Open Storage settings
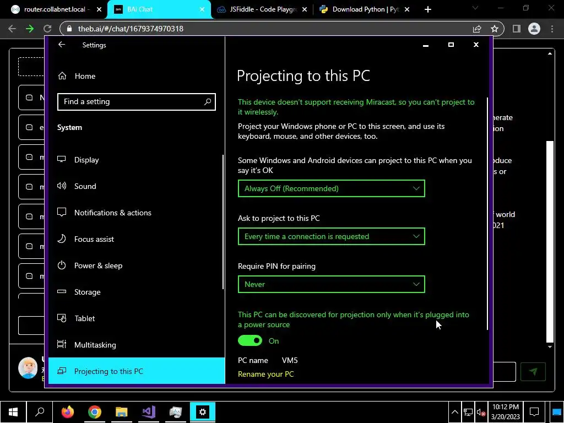This screenshot has height=423, width=564. coord(136,292)
